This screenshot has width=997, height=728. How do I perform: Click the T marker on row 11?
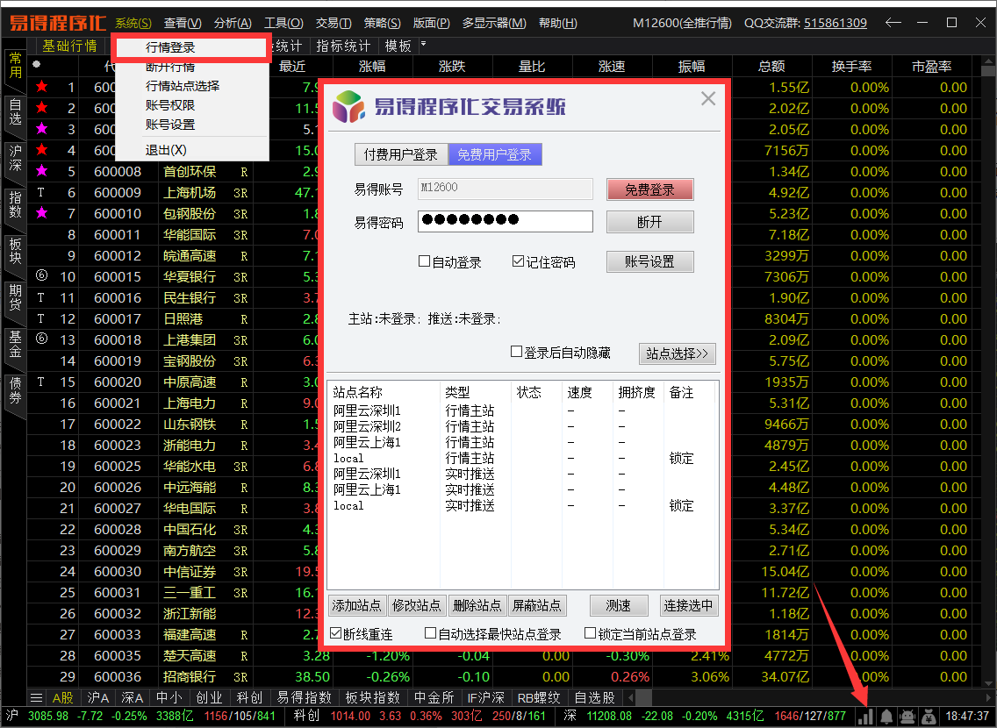pyautogui.click(x=40, y=297)
